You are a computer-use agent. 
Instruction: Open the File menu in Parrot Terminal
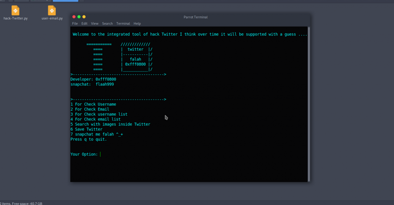click(75, 23)
